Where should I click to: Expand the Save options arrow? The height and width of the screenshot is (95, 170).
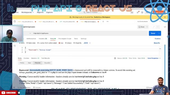[147, 27]
